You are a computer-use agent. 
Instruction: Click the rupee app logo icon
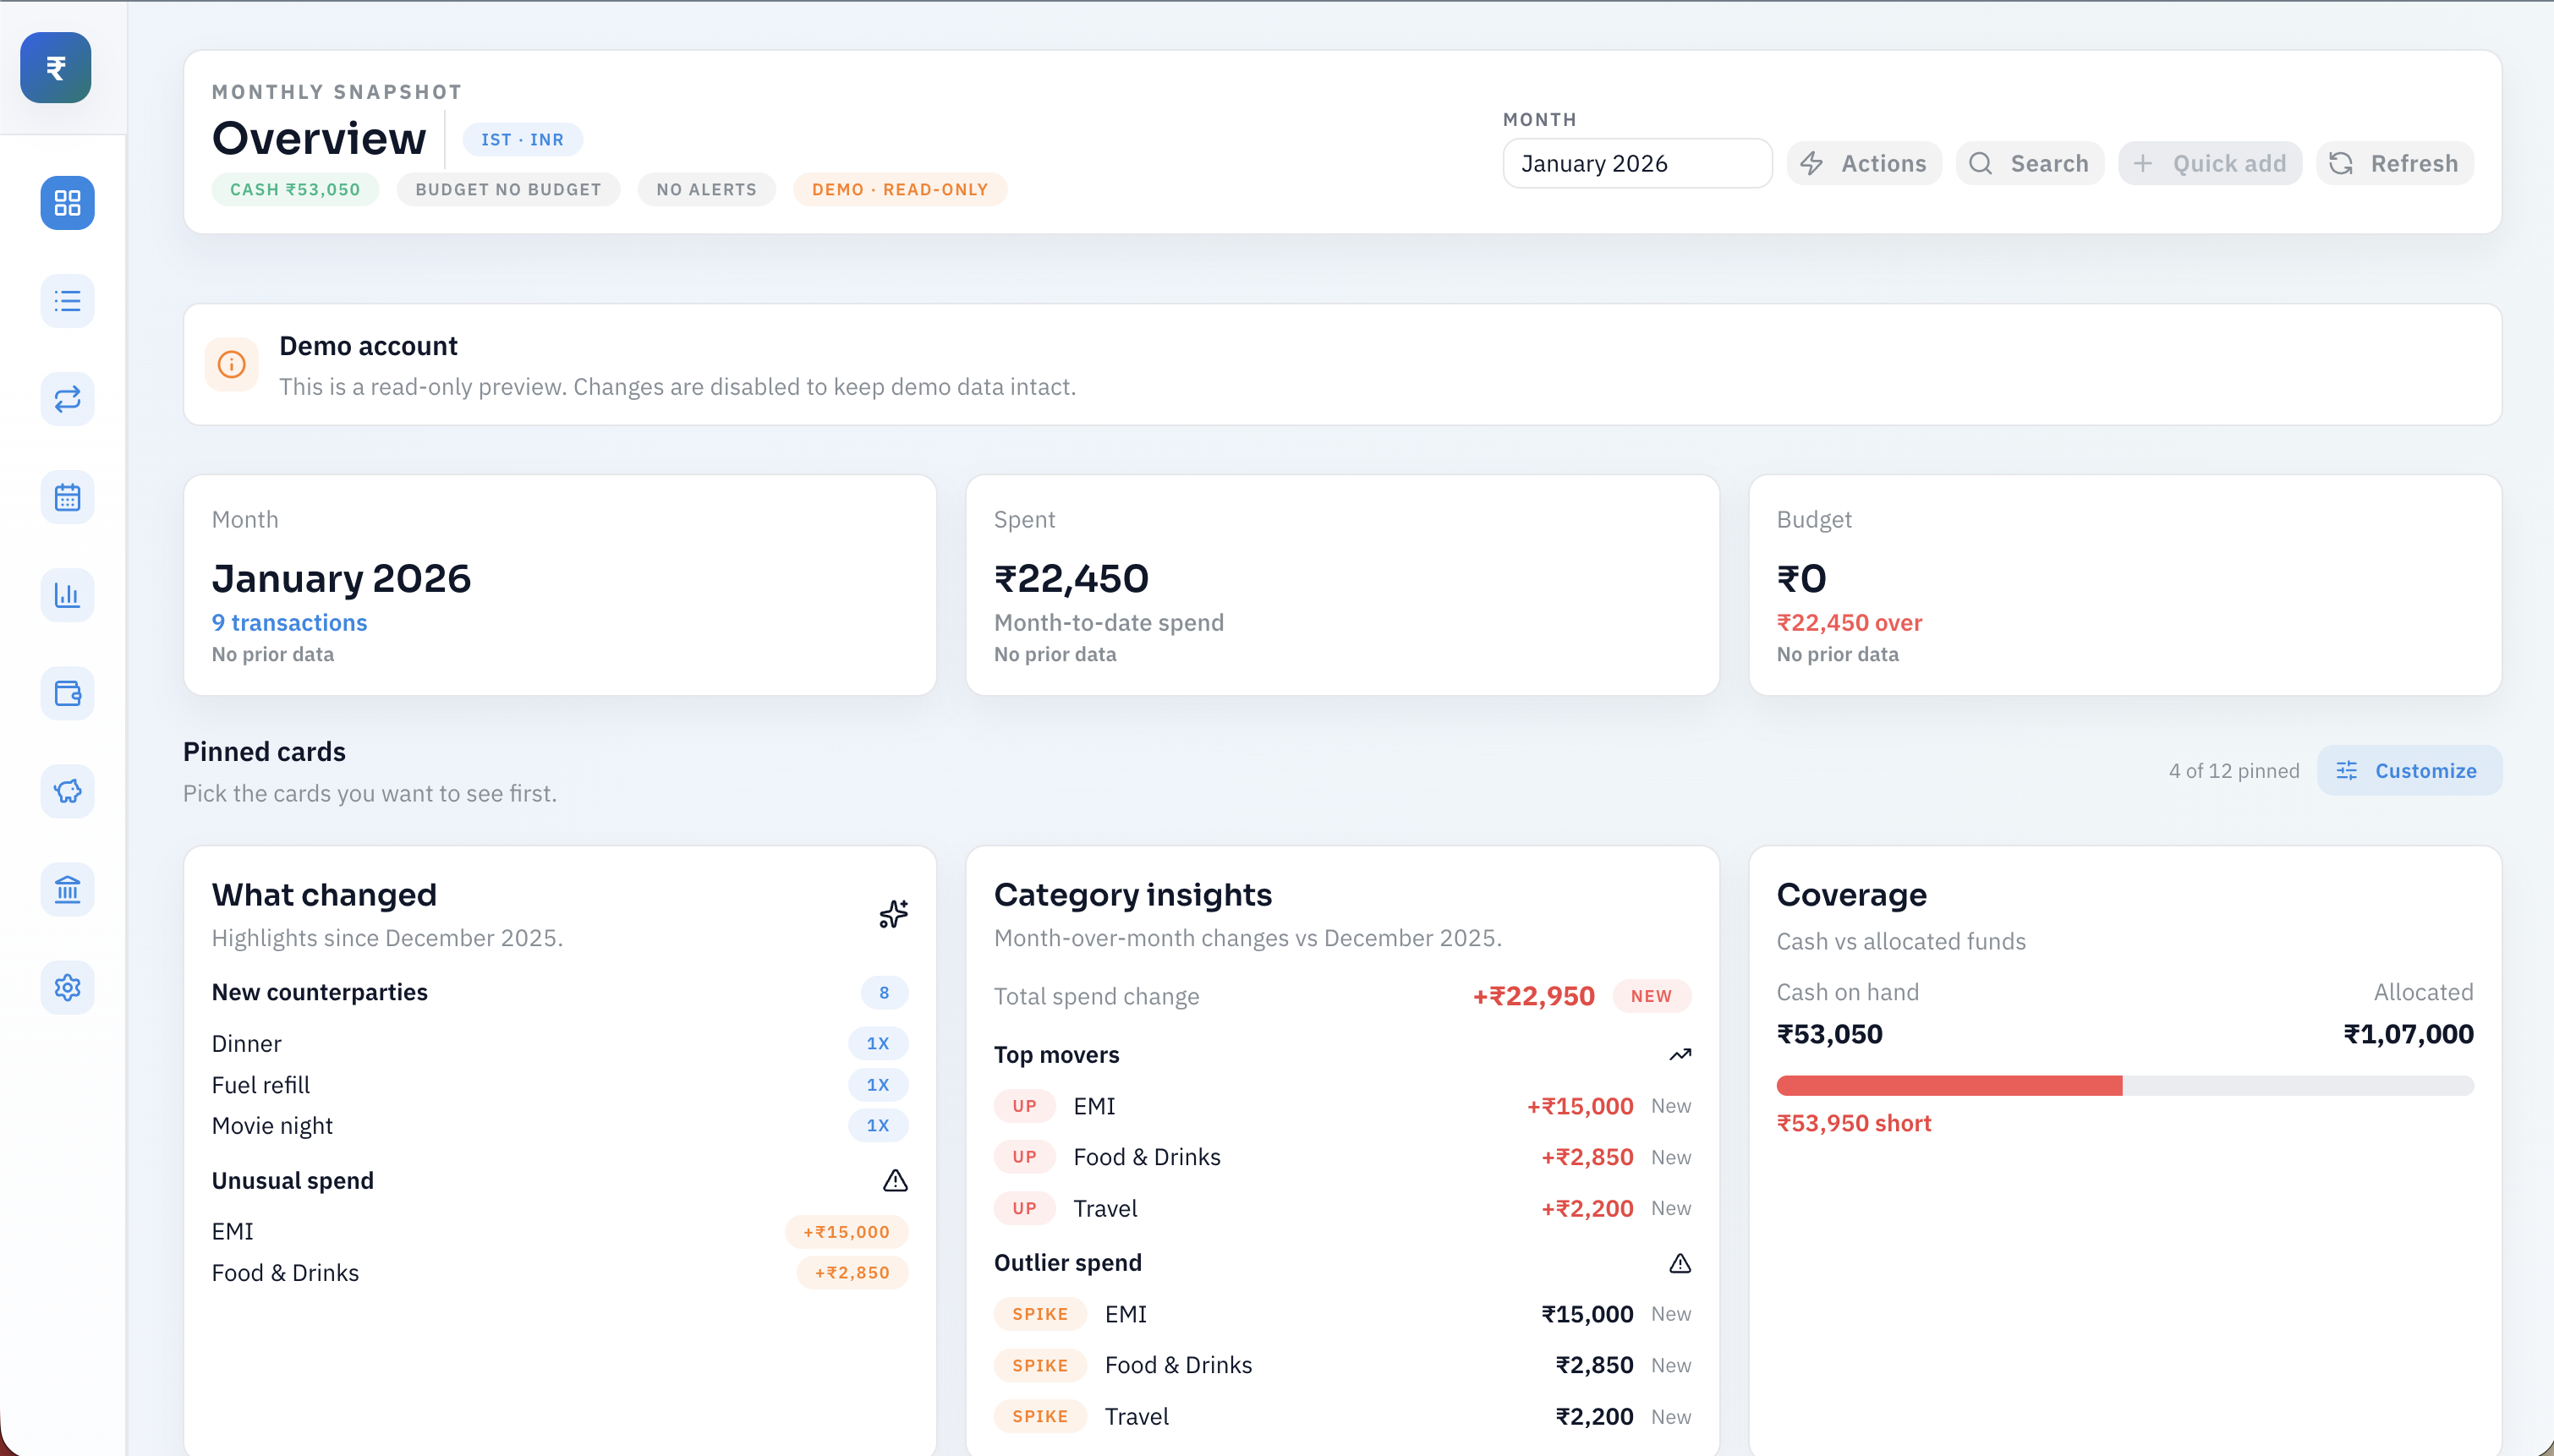click(x=56, y=68)
